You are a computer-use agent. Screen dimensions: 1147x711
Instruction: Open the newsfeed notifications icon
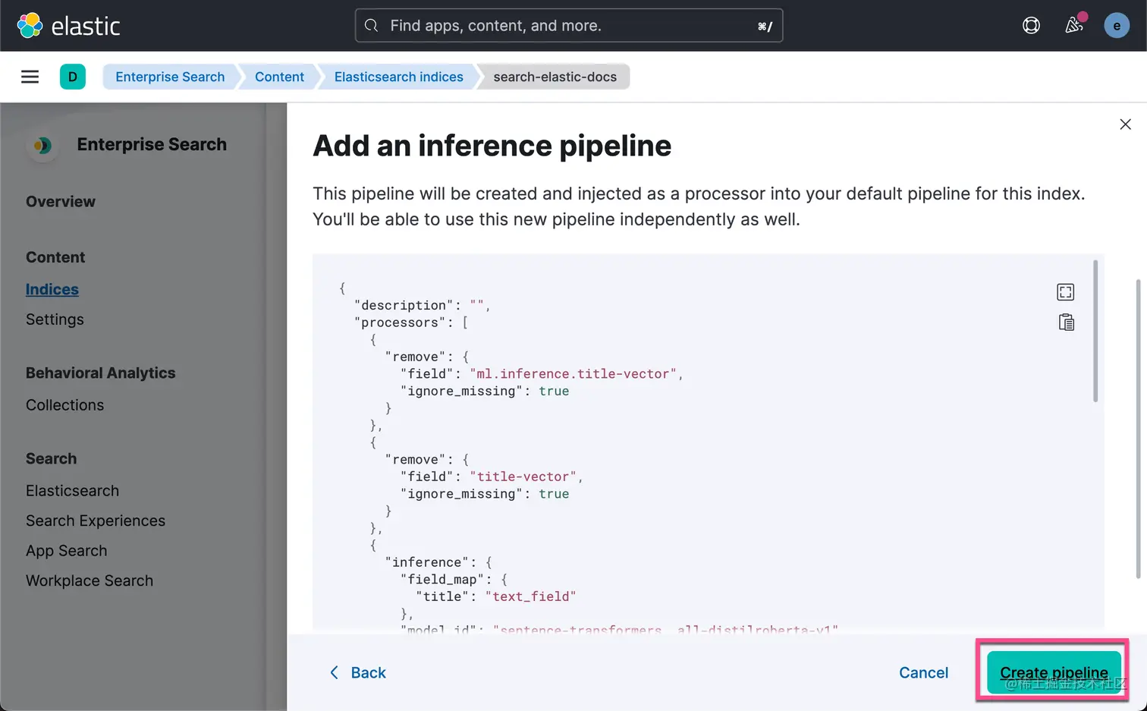pos(1074,26)
